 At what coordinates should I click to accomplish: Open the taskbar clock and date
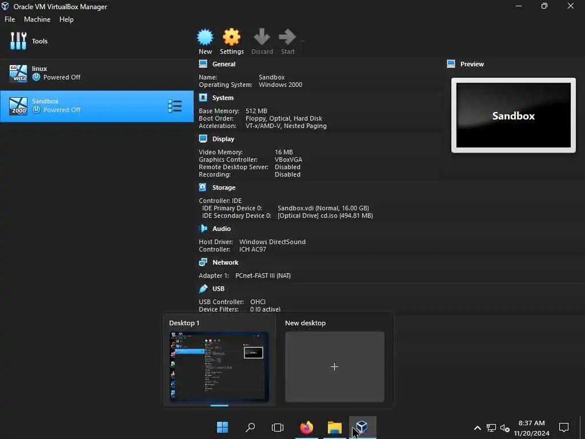[531, 428]
